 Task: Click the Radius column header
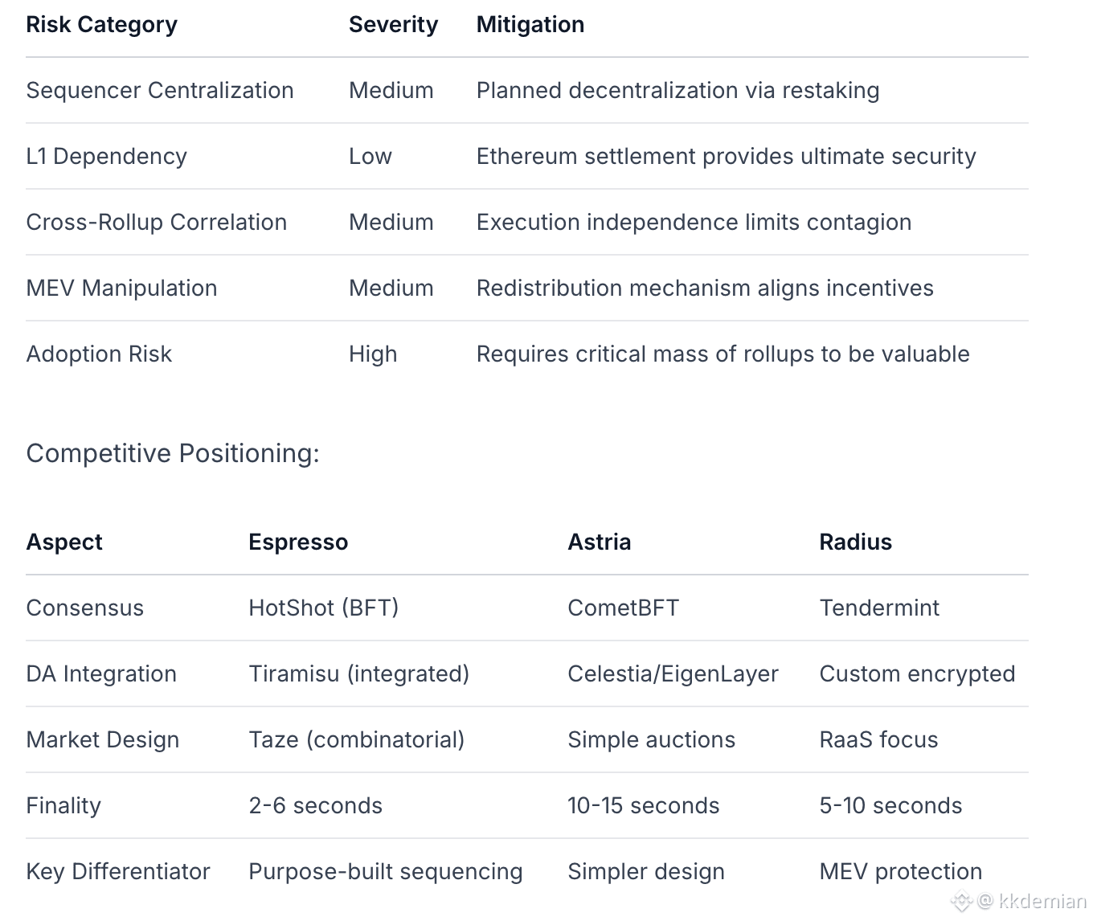point(855,542)
